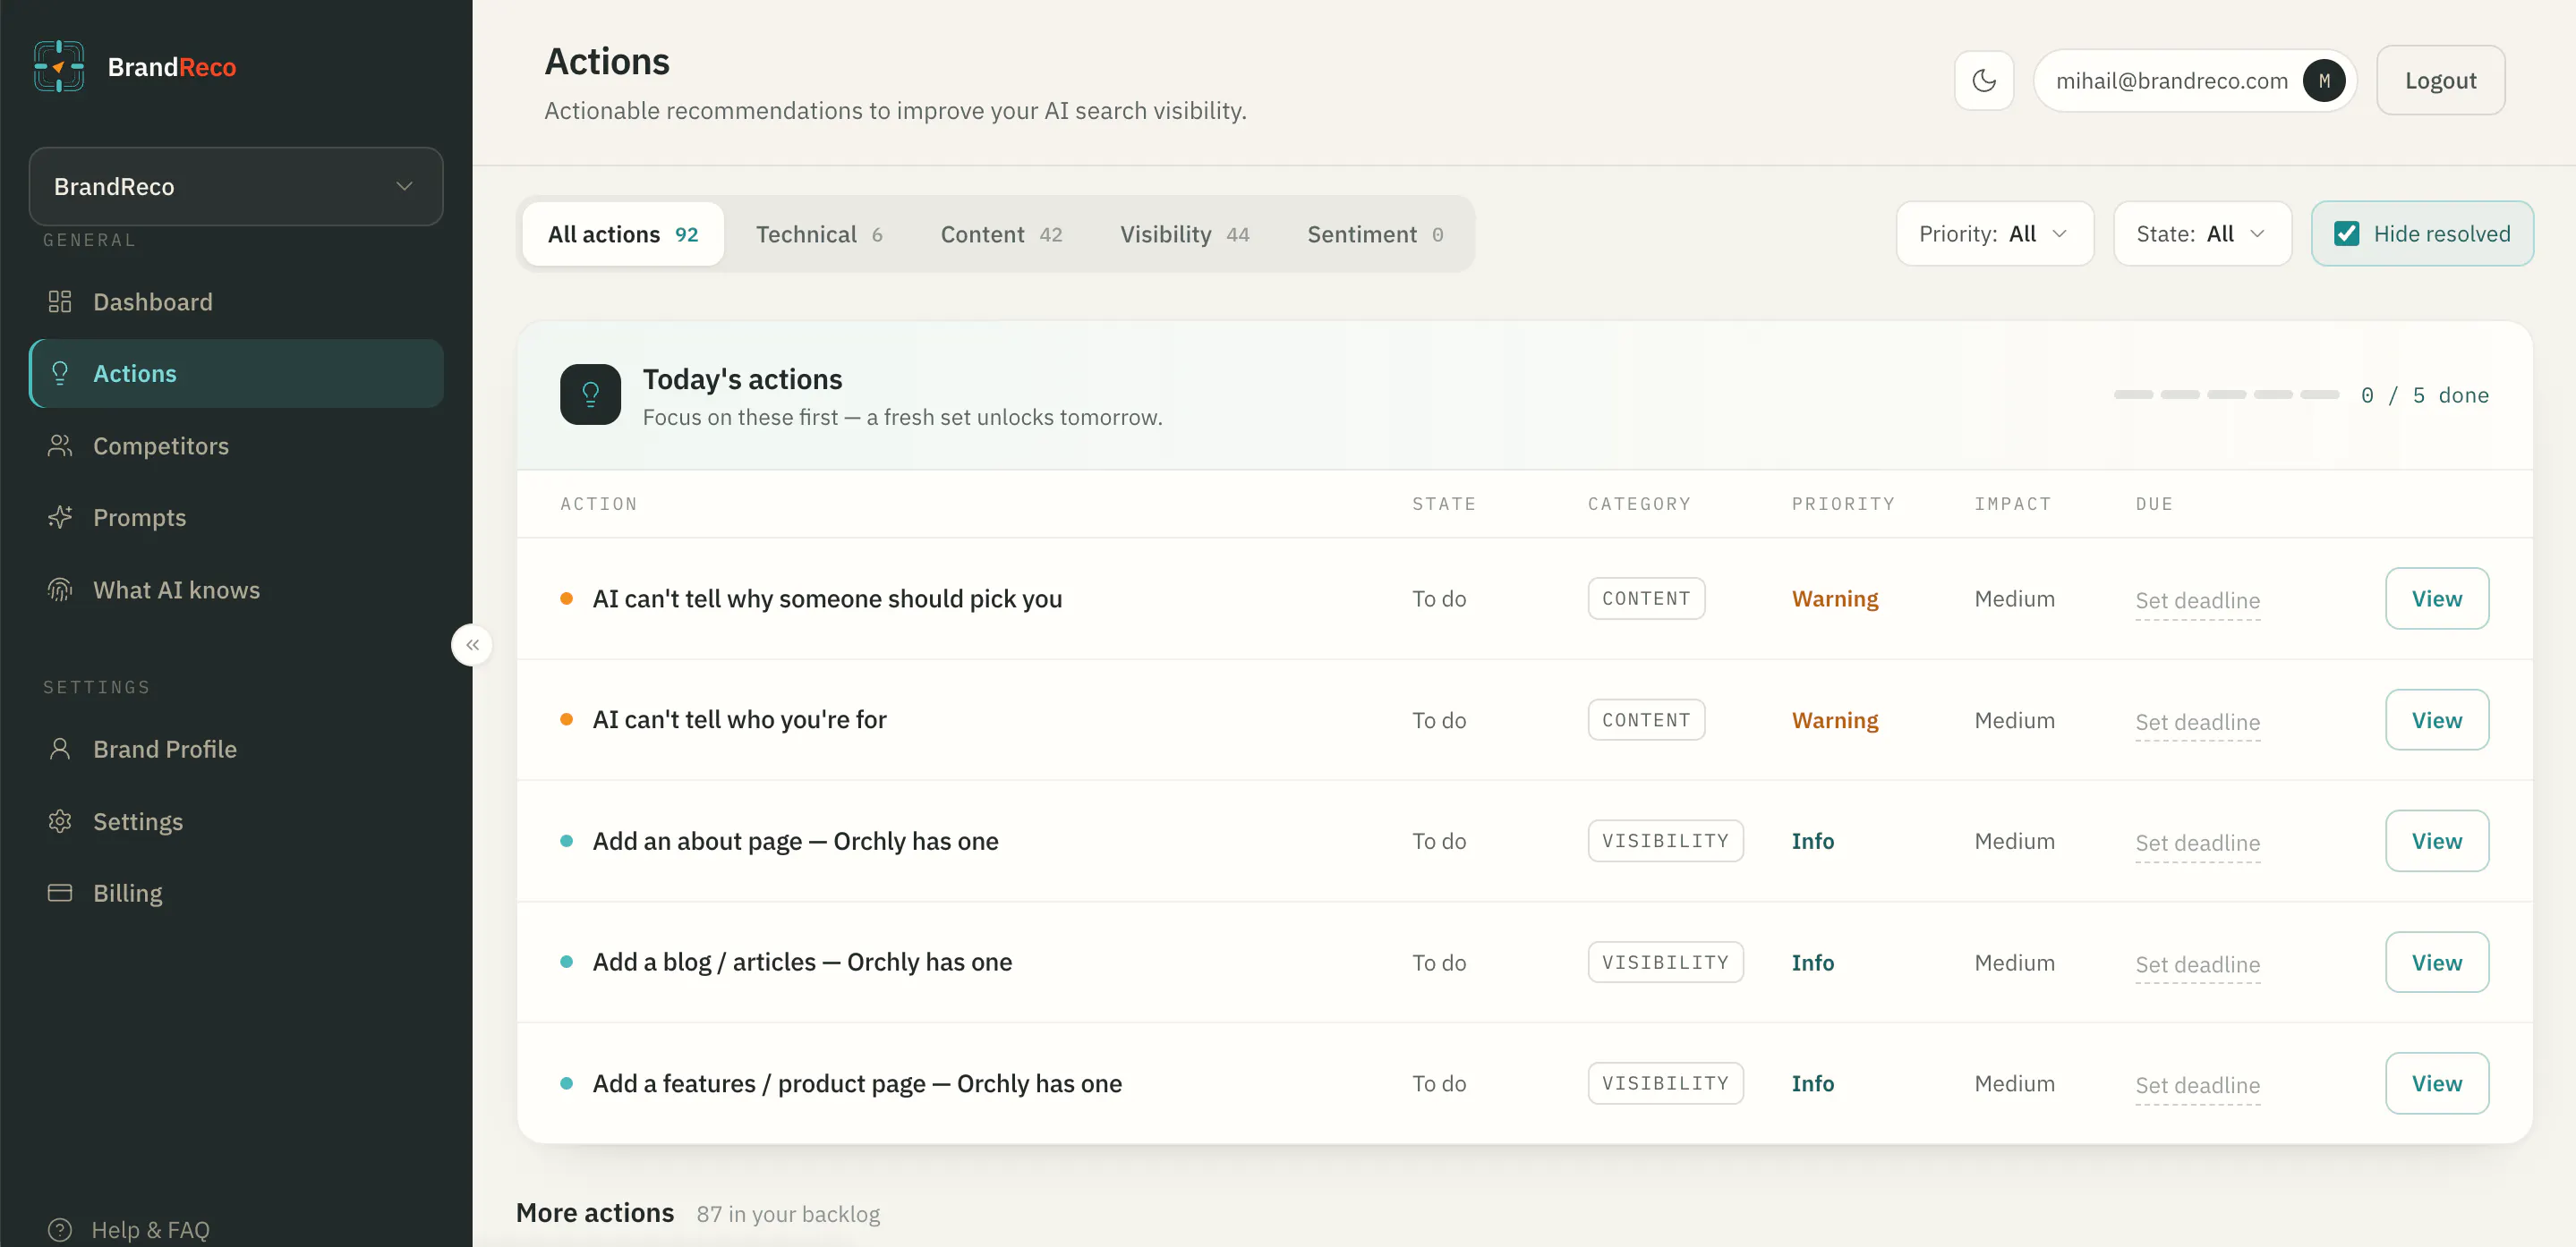
Task: Click the CONTENT tag on 'why someone should pick you'
Action: click(1646, 598)
